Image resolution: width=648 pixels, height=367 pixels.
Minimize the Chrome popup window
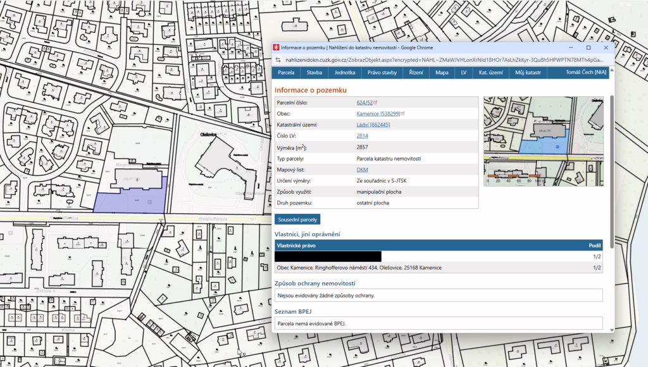click(x=571, y=47)
